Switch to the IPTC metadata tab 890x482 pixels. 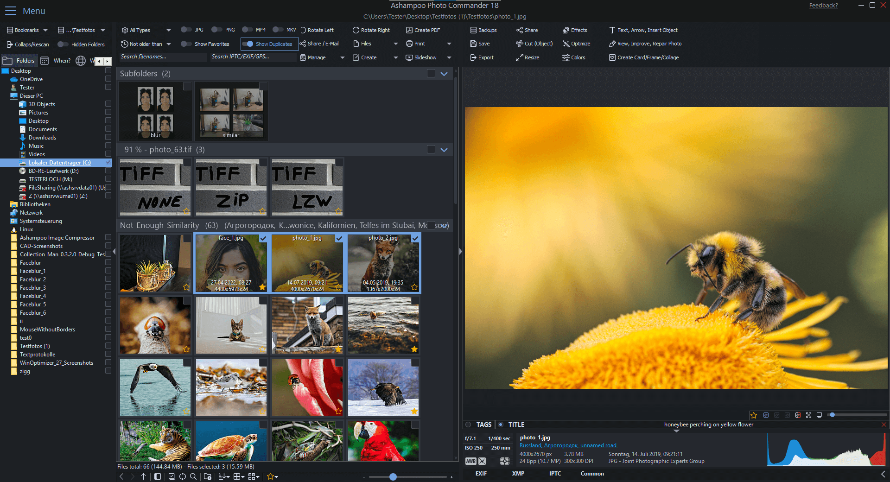(x=555, y=474)
